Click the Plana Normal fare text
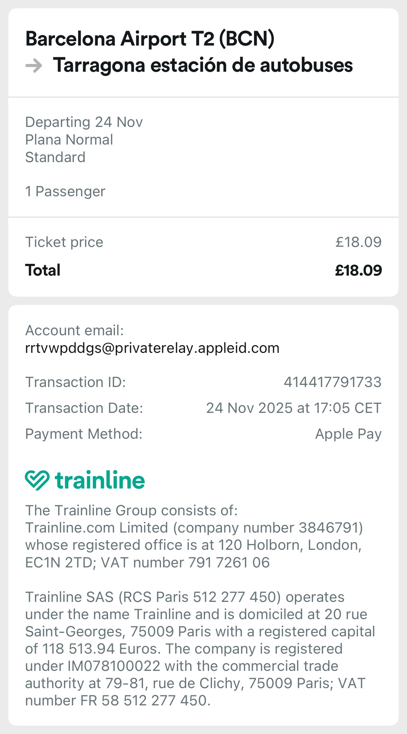This screenshot has width=407, height=734. tap(69, 140)
